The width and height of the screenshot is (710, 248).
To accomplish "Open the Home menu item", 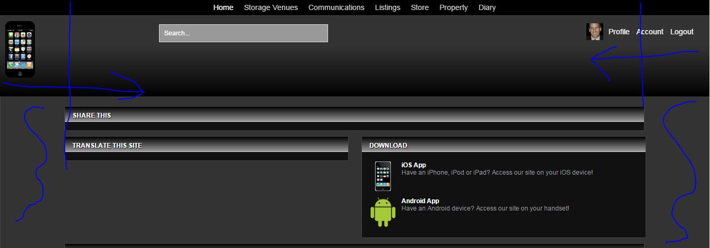I will tap(223, 7).
